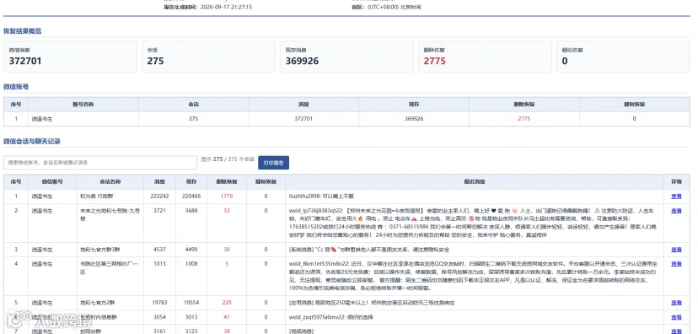The image size is (698, 334).
Task: Click the 222242 message count cell
Action: (x=160, y=197)
